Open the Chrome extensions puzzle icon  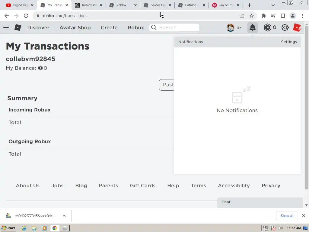point(263,16)
